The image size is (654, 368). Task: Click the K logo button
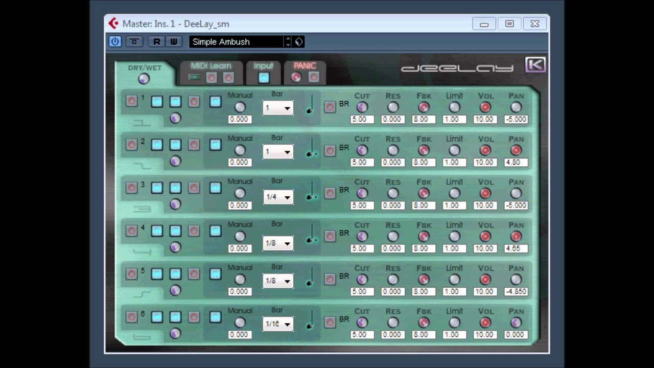535,65
